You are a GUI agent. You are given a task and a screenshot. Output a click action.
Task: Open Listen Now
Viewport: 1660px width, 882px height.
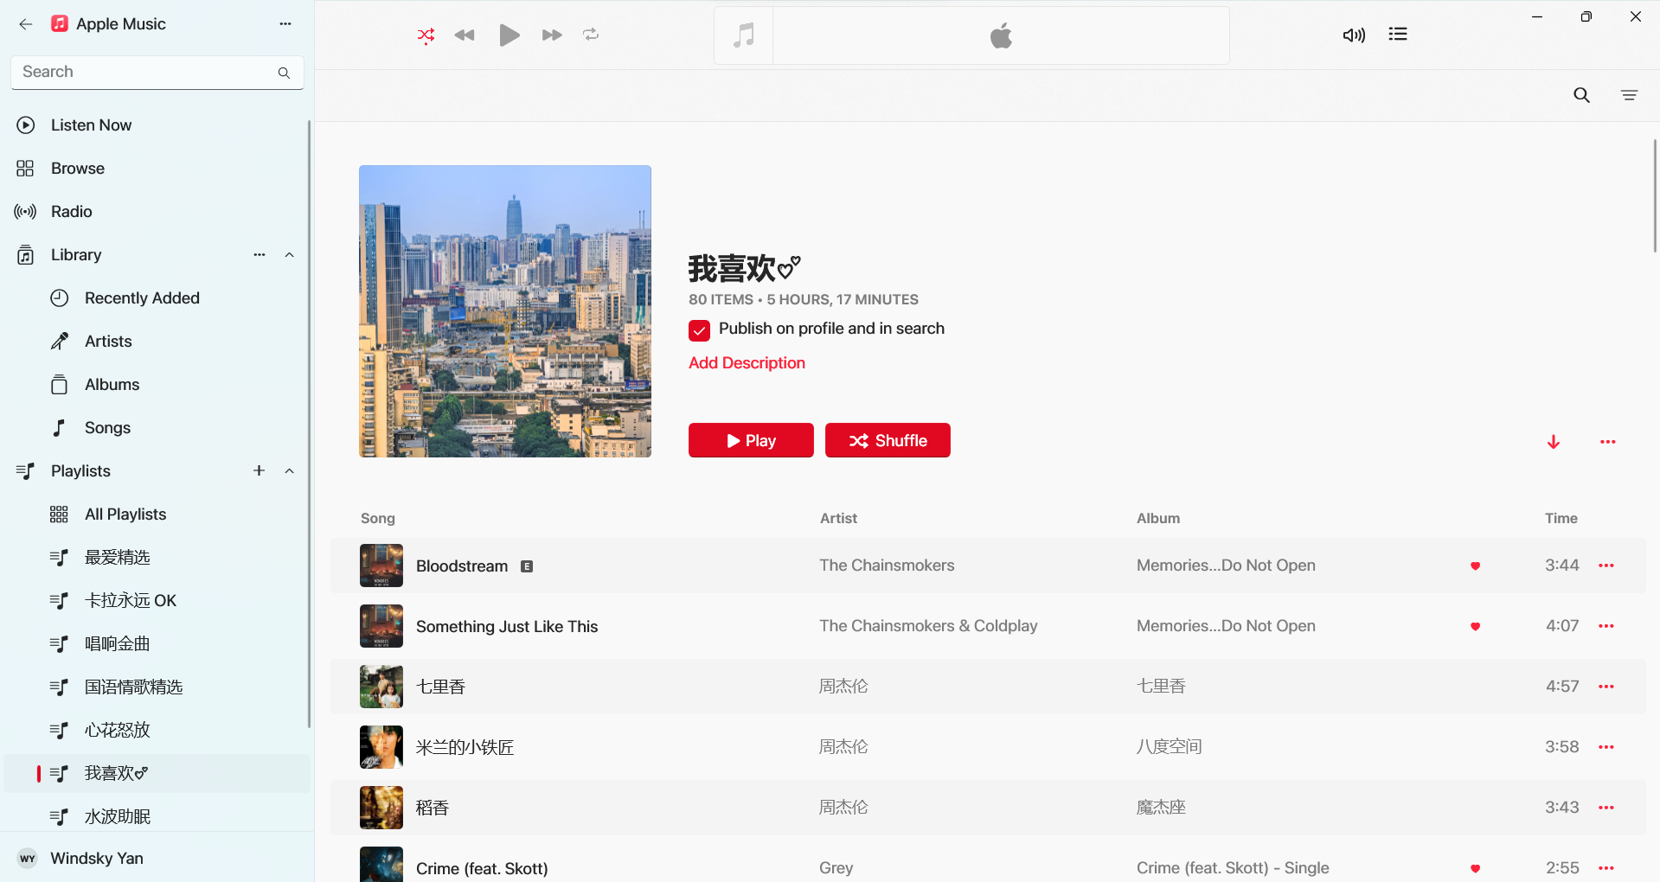pyautogui.click(x=156, y=125)
